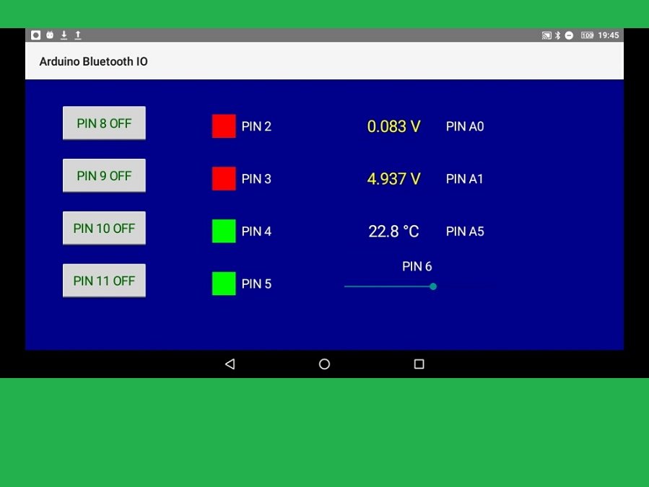Toggle the green PIN 4 indicator square

(224, 231)
